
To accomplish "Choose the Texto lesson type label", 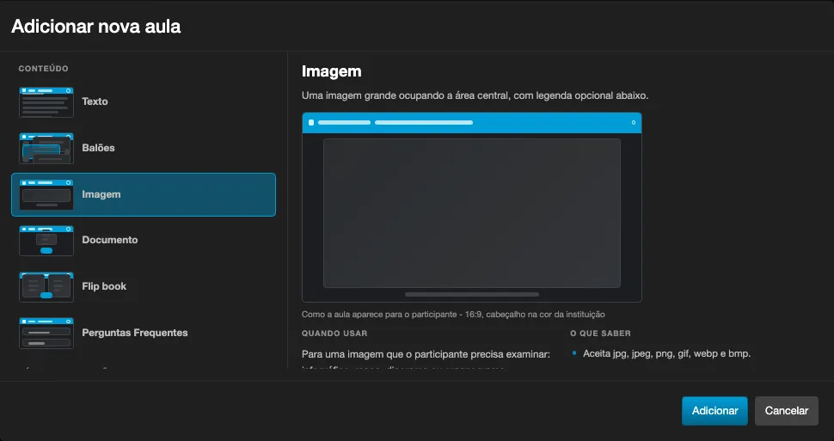I will pyautogui.click(x=95, y=101).
